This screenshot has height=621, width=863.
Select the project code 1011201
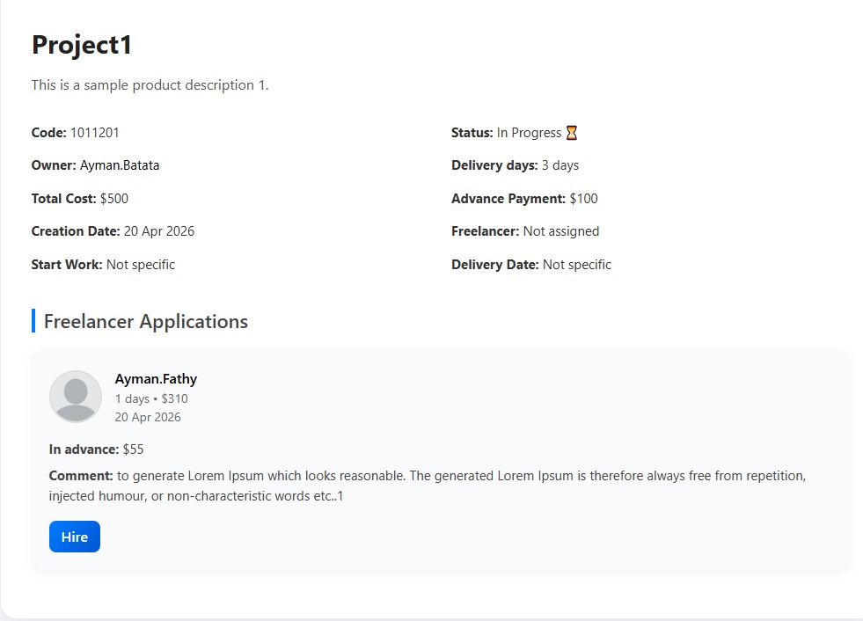[x=95, y=133]
